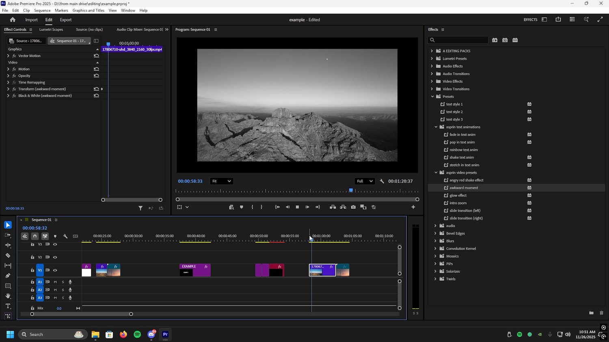Expand the Video Effects folder
Viewport: 609px width, 342px height.
click(432, 82)
